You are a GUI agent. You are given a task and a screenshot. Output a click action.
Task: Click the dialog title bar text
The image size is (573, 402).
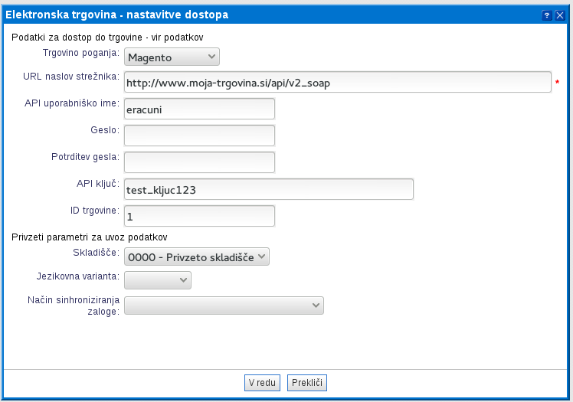point(116,15)
